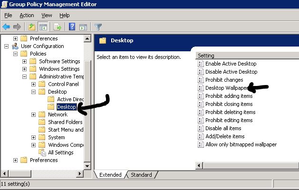Open the Action menu
The width and height of the screenshot is (299, 190).
click(x=27, y=15)
